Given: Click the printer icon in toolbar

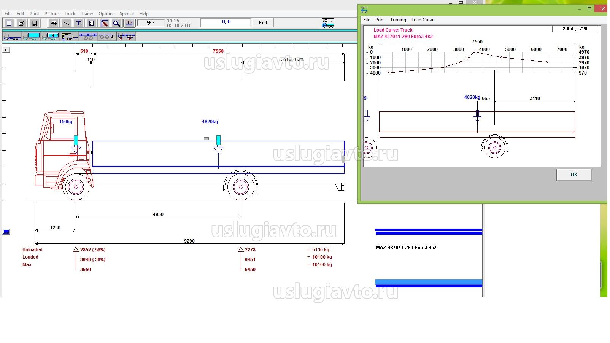Looking at the screenshot, I should [54, 23].
